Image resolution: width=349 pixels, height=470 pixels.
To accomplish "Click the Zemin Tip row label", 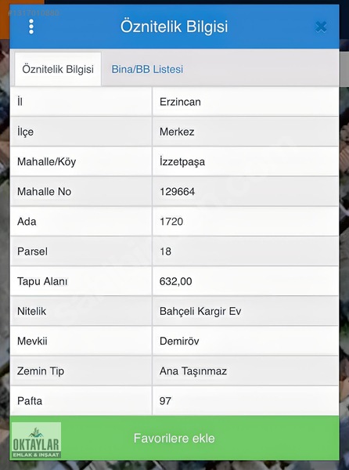I will pyautogui.click(x=41, y=371).
